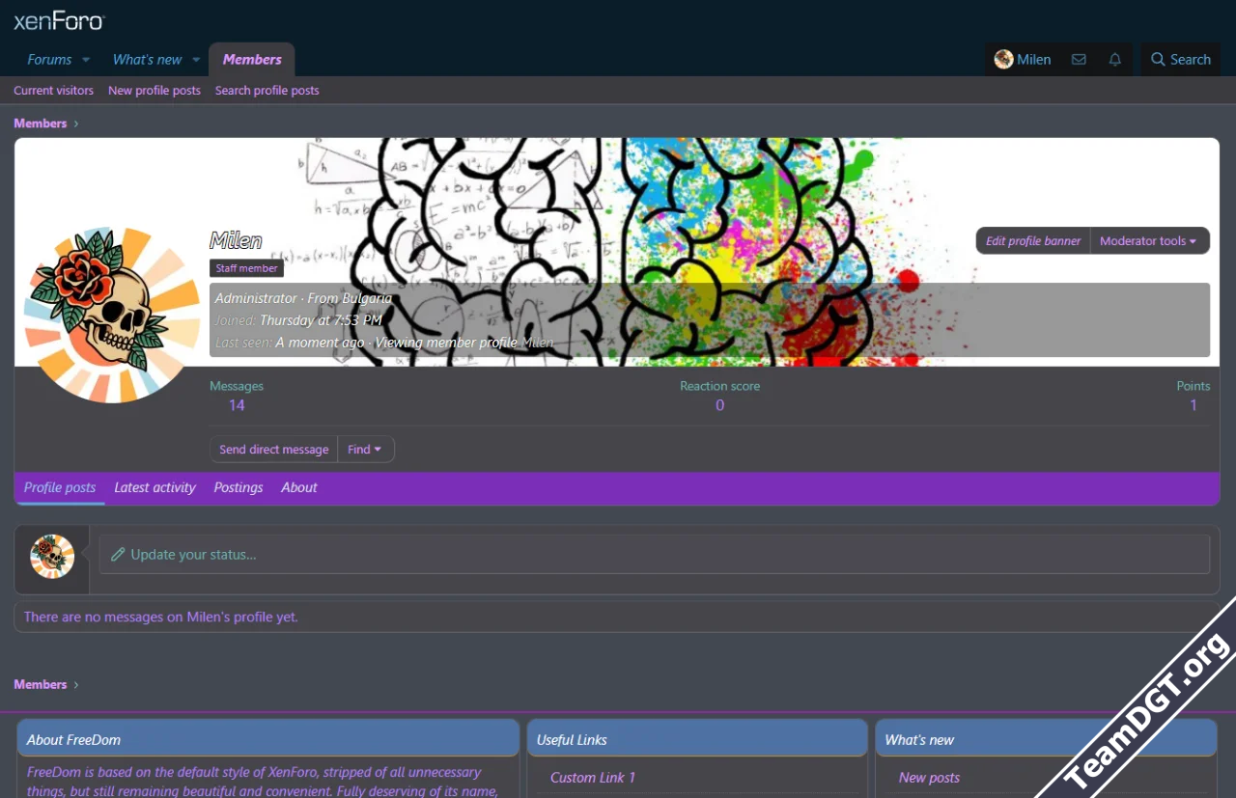Open the direct messages envelope icon
1236x798 pixels.
[1079, 60]
